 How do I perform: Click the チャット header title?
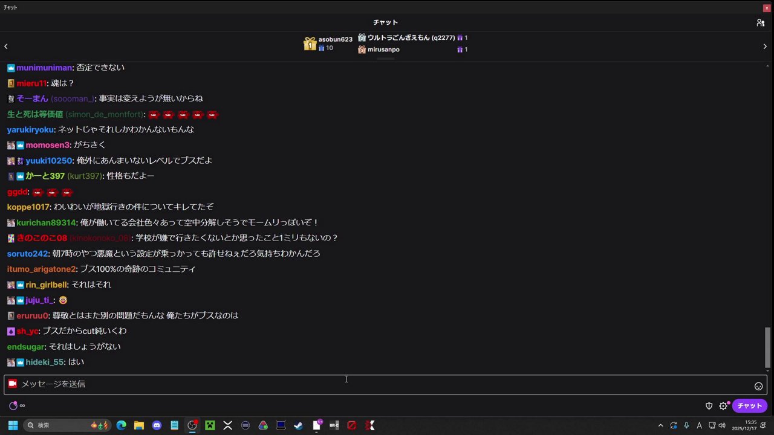[385, 22]
